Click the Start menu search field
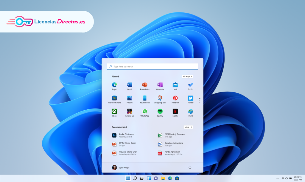 click(152, 66)
